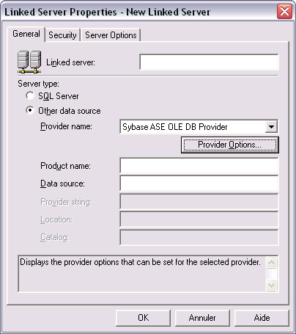The height and width of the screenshot is (334, 296).
Task: Cancel with the Annuler button
Action: pos(202,318)
